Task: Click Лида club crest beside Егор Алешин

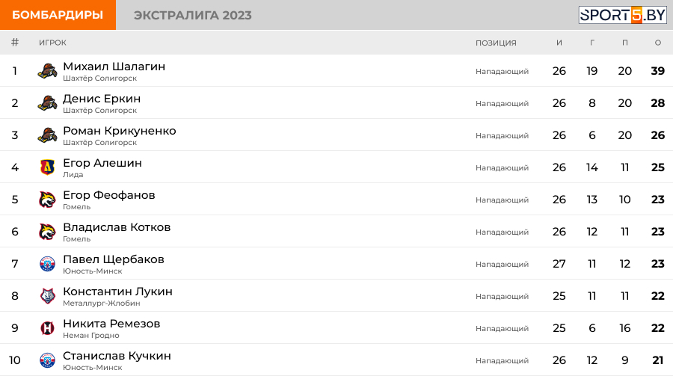Action: coord(47,167)
